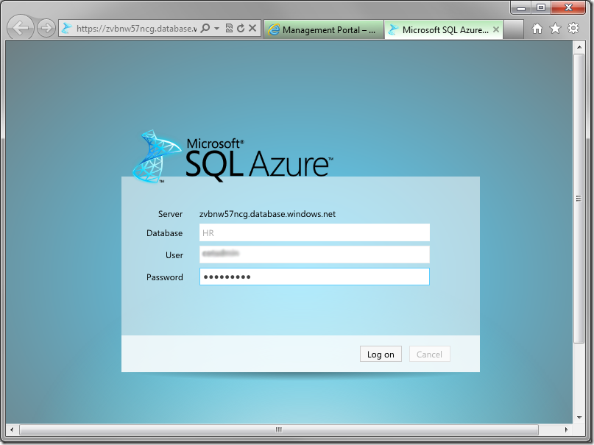
Task: Click the vertical scrollbar thumb
Action: coord(579,199)
